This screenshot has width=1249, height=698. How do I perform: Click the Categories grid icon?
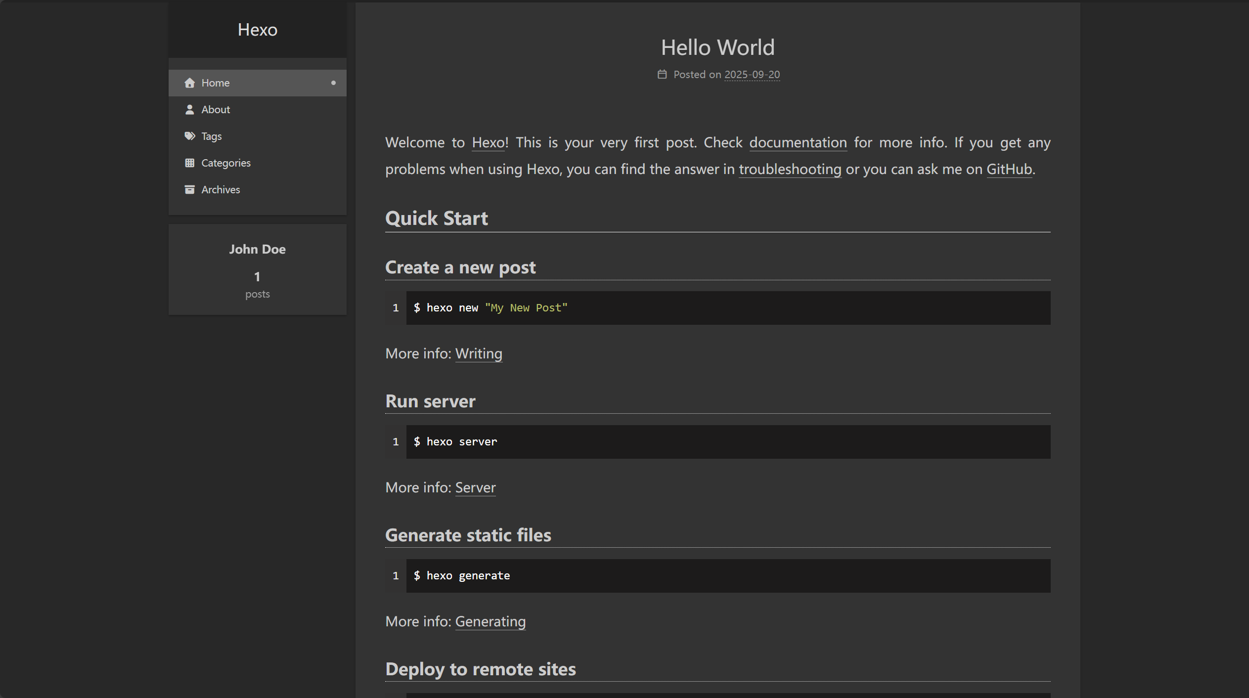(189, 163)
